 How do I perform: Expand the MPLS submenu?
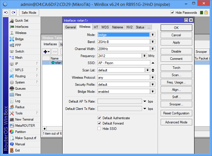coord(37,70)
